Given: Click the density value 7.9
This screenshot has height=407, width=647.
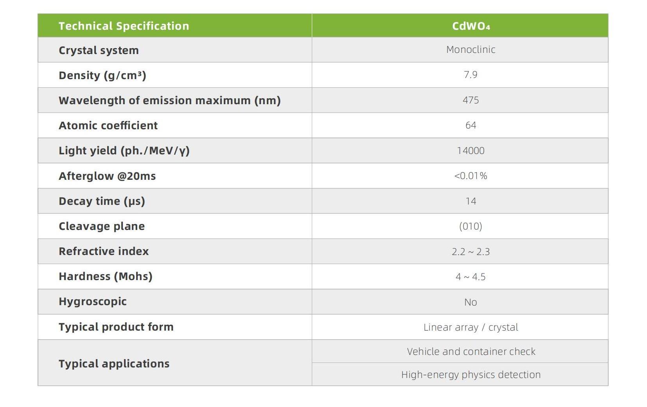Looking at the screenshot, I should pos(471,75).
